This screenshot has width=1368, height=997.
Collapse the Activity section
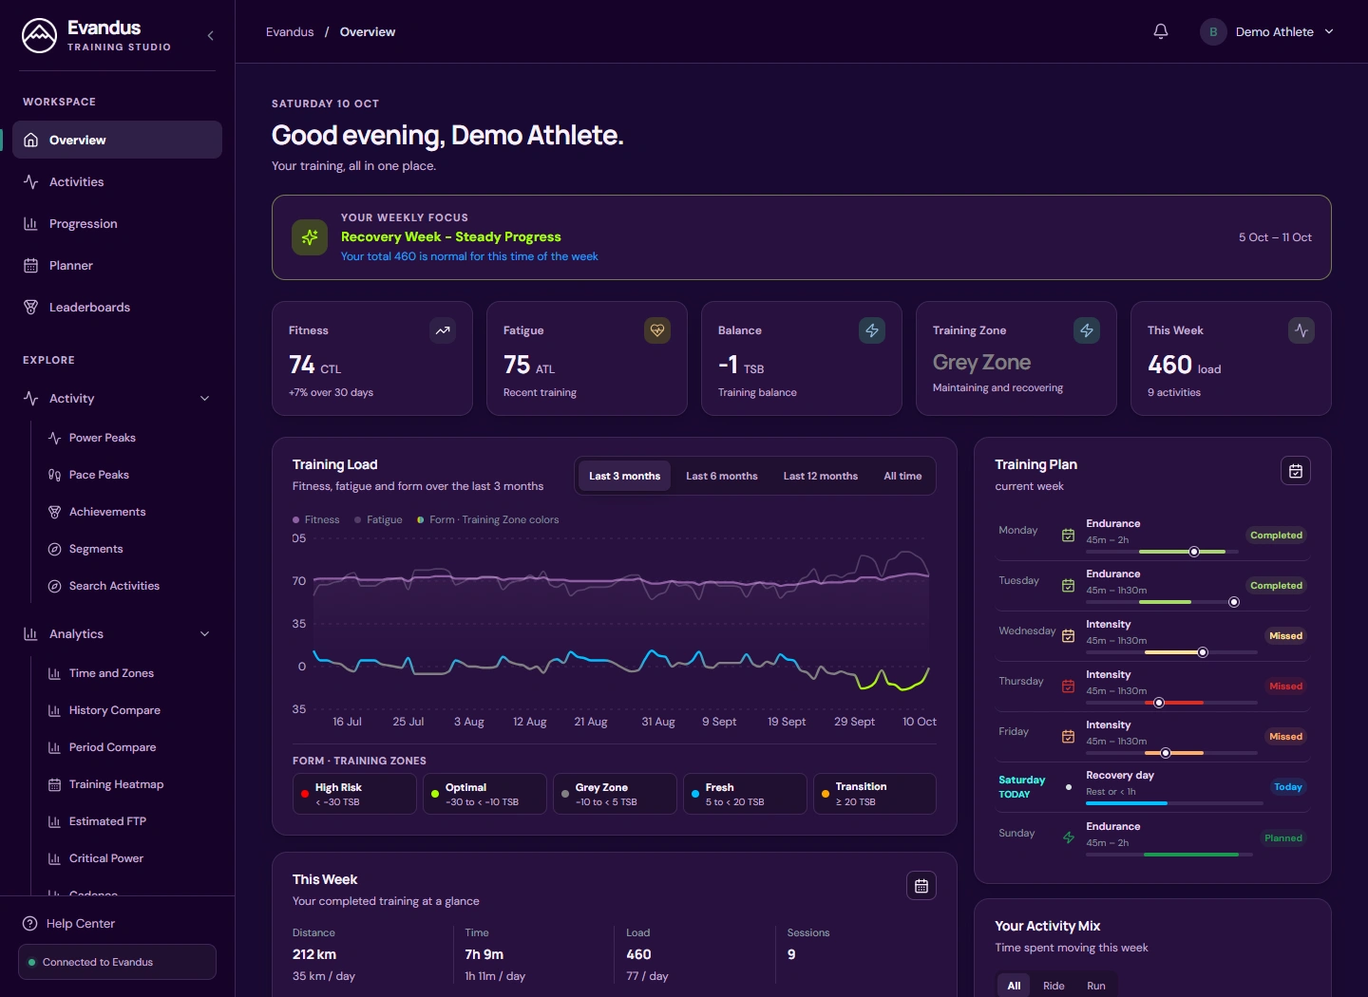(117, 399)
